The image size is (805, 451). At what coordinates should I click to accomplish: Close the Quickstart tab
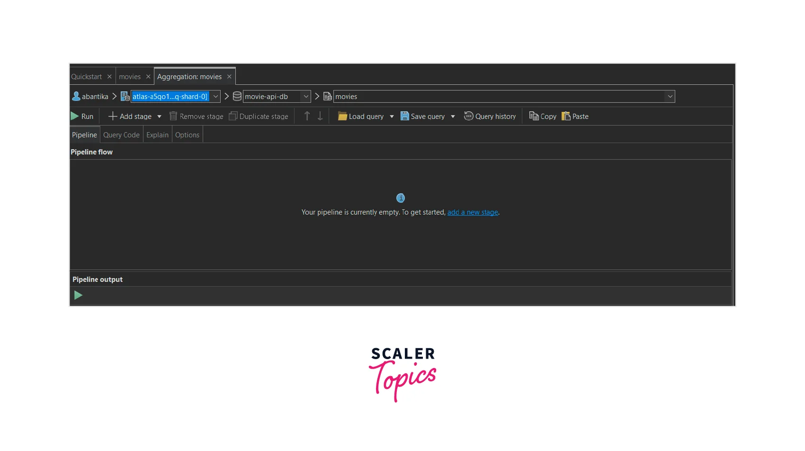pyautogui.click(x=109, y=77)
